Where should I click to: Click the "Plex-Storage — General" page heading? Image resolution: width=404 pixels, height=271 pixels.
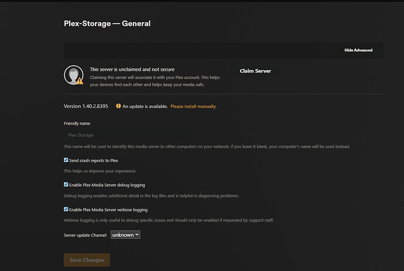click(107, 24)
